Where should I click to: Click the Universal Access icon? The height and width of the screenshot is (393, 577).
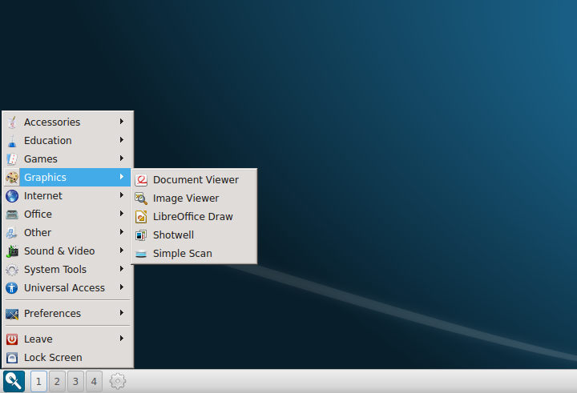12,288
